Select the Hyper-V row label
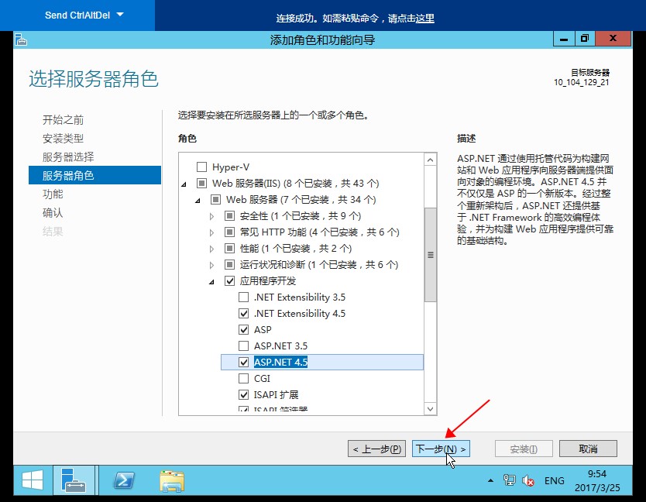Viewport: 646px width, 502px height. click(x=231, y=167)
